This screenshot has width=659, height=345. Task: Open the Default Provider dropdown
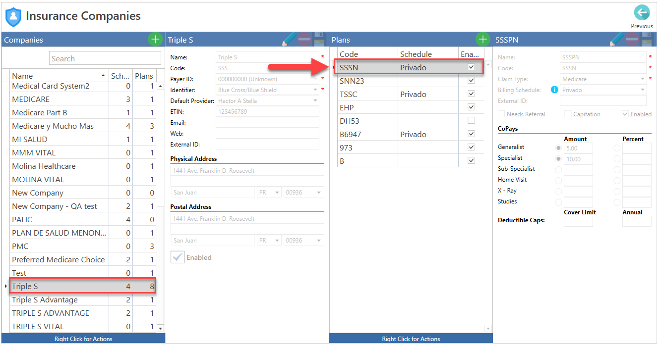tap(315, 101)
